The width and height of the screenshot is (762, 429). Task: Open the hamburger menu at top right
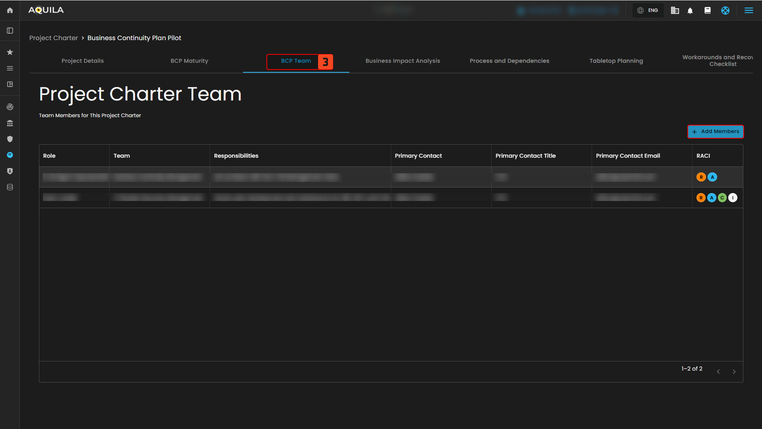(x=748, y=11)
